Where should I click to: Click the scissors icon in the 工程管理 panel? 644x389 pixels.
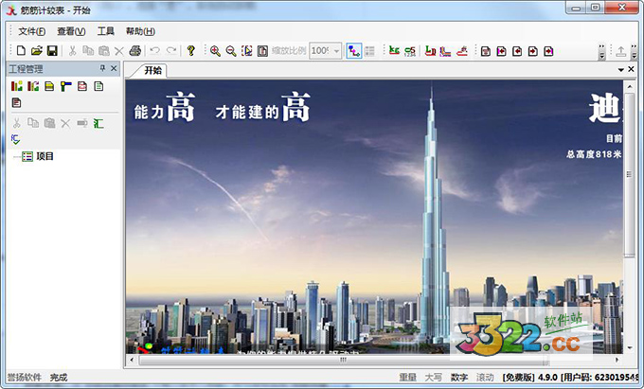click(x=16, y=123)
